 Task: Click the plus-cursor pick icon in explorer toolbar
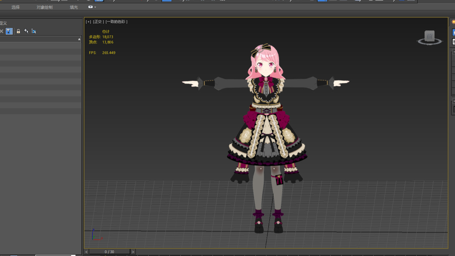[x=26, y=31]
